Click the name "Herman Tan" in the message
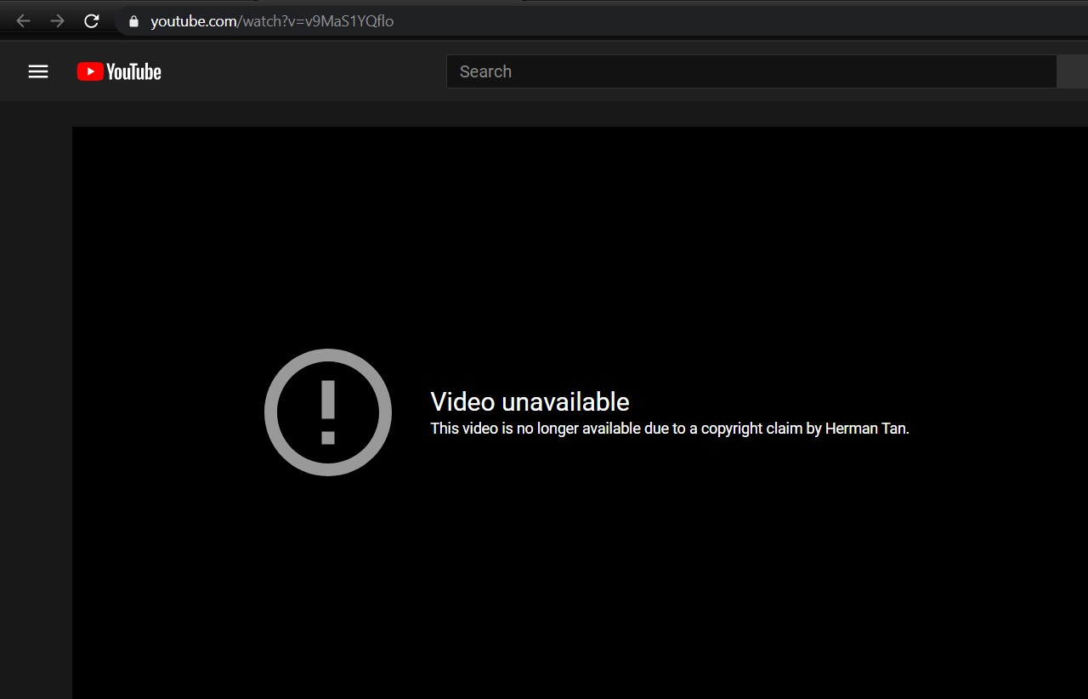The image size is (1088, 699). pyautogui.click(x=865, y=429)
